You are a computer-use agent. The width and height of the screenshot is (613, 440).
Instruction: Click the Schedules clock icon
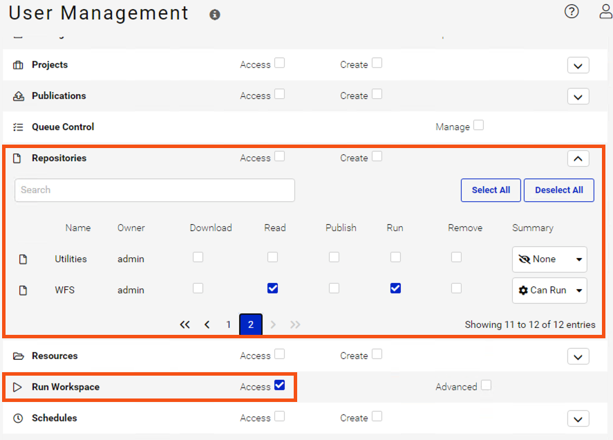[18, 418]
